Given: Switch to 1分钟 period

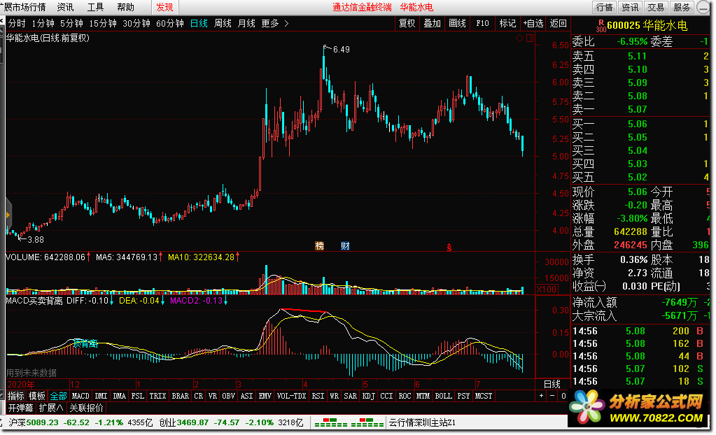Looking at the screenshot, I should pos(43,23).
